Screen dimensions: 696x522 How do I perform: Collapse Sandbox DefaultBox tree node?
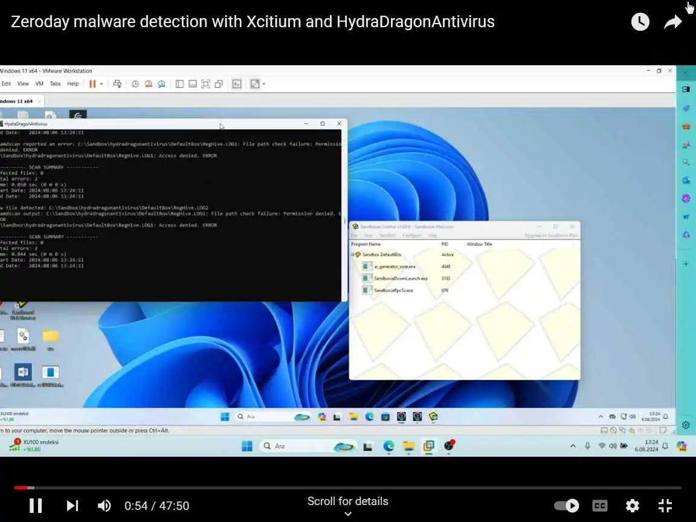tap(353, 254)
